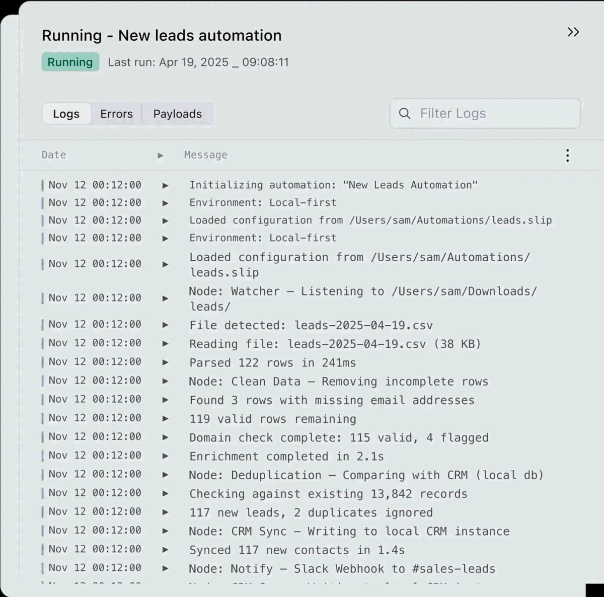
Task: Switch to the Payloads tab
Action: pos(177,114)
